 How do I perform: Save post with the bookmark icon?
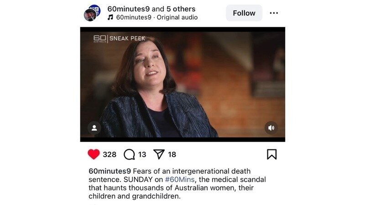pos(271,154)
